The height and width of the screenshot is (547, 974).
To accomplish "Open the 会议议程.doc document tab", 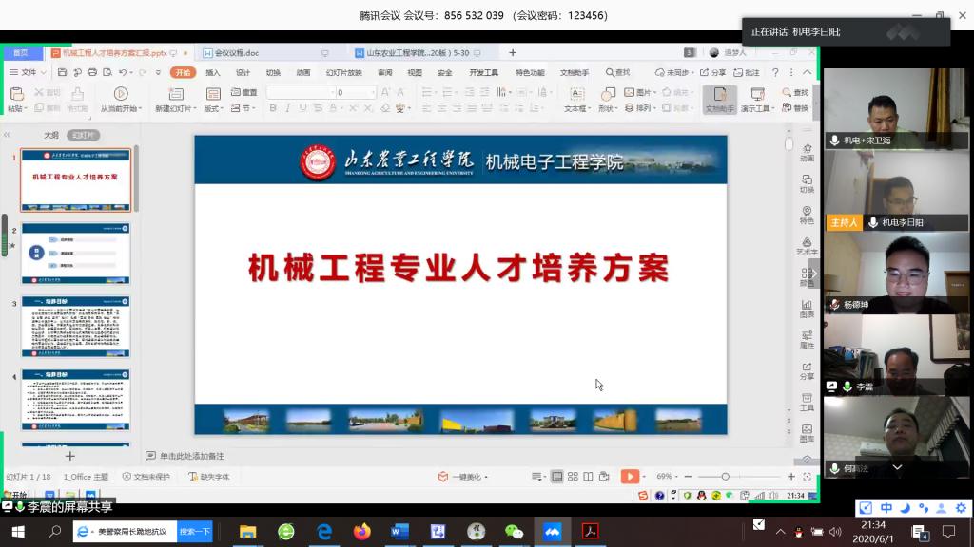I will 236,53.
